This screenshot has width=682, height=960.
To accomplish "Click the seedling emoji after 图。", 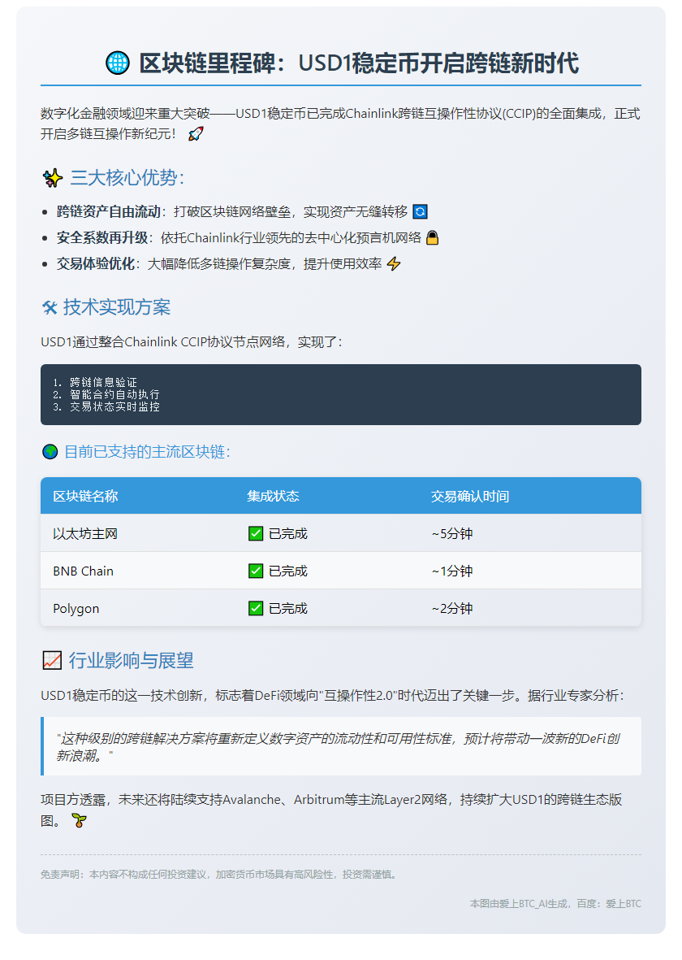I will coord(79,821).
